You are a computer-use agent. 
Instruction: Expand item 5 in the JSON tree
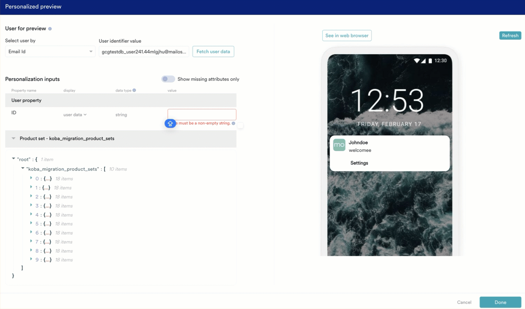[x=31, y=223]
